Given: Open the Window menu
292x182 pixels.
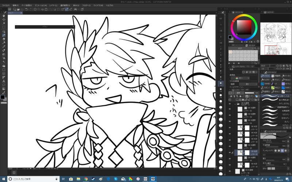Looking at the screenshot, I should pos(98,5).
